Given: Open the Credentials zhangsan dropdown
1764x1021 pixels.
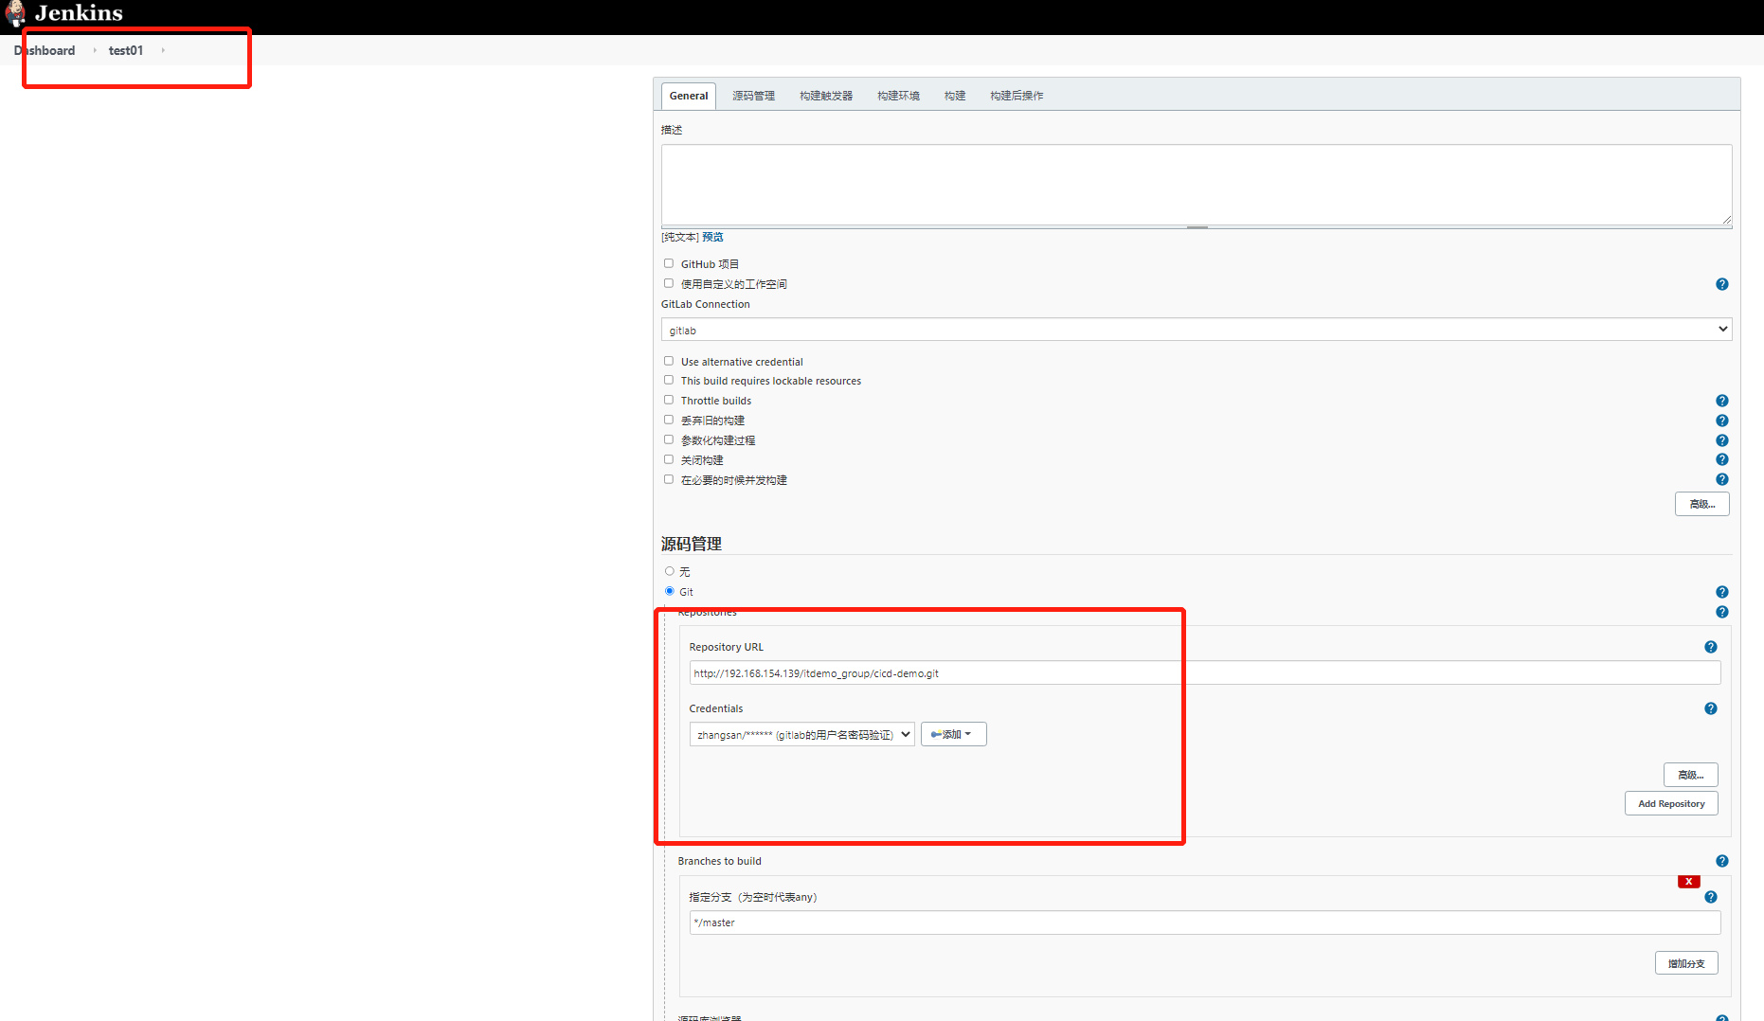Looking at the screenshot, I should (x=801, y=734).
